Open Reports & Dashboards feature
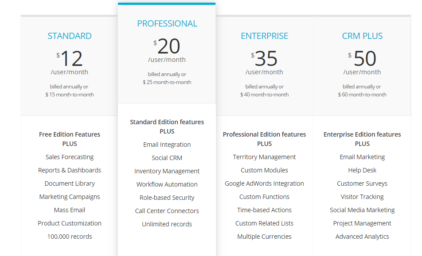422x256 pixels. [70, 170]
